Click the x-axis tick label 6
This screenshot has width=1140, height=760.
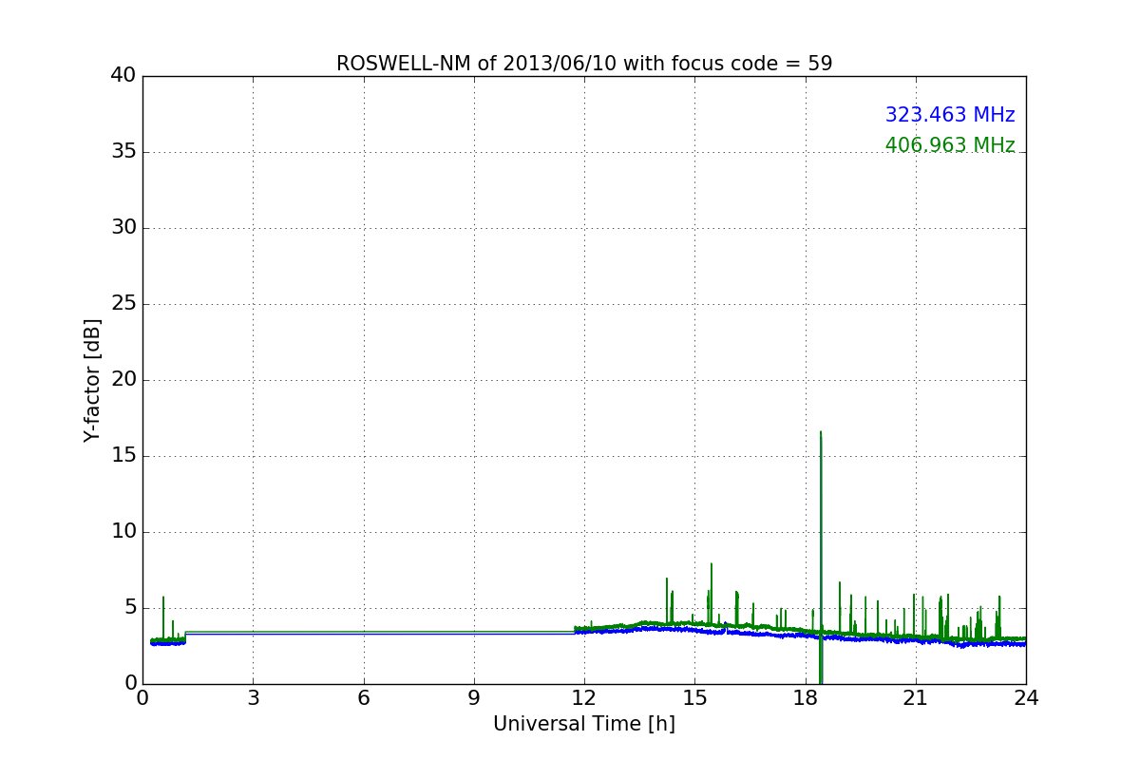tap(363, 698)
